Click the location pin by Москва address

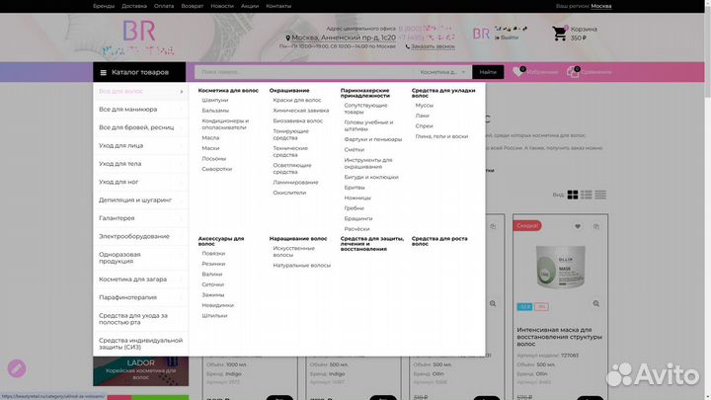click(288, 39)
